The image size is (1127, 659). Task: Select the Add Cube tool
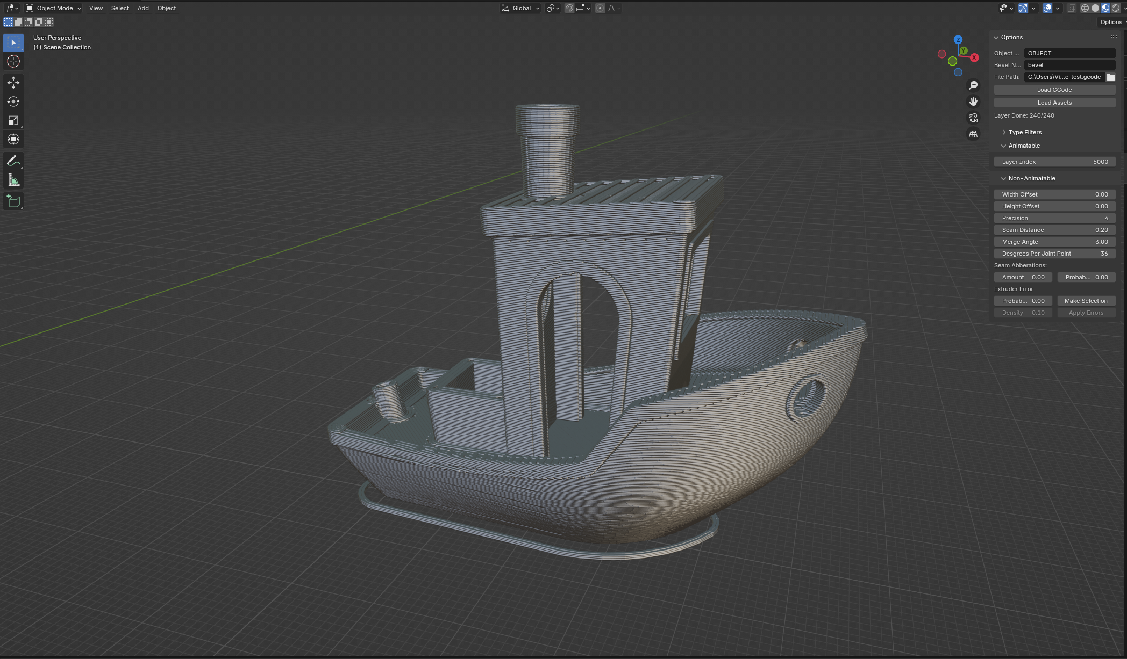(x=13, y=201)
